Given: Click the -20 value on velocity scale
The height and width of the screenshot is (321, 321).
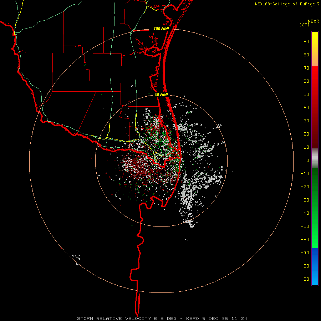Looking at the screenshot, I should coord(305,187).
